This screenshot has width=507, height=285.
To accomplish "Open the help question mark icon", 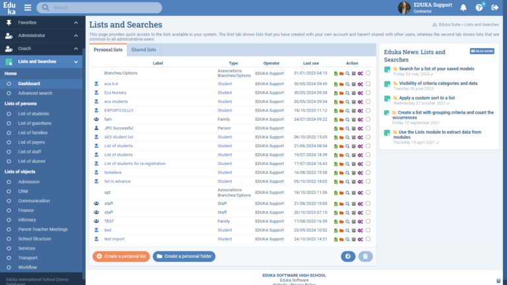I will pos(479,7).
